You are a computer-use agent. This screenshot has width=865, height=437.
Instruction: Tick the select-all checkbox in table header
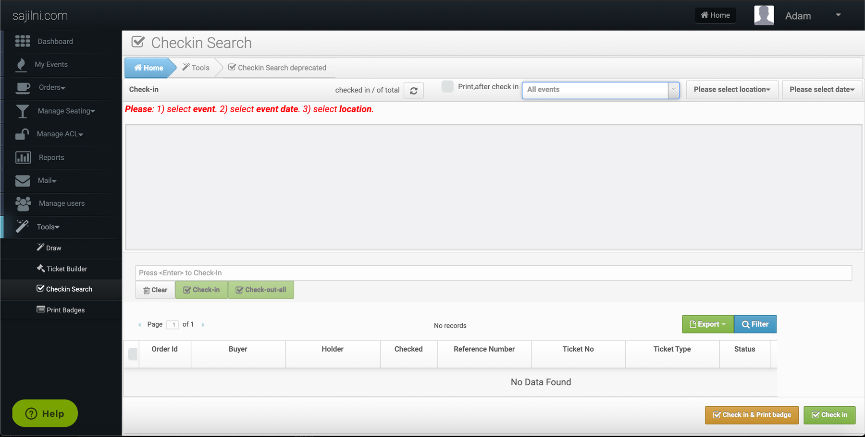click(133, 354)
